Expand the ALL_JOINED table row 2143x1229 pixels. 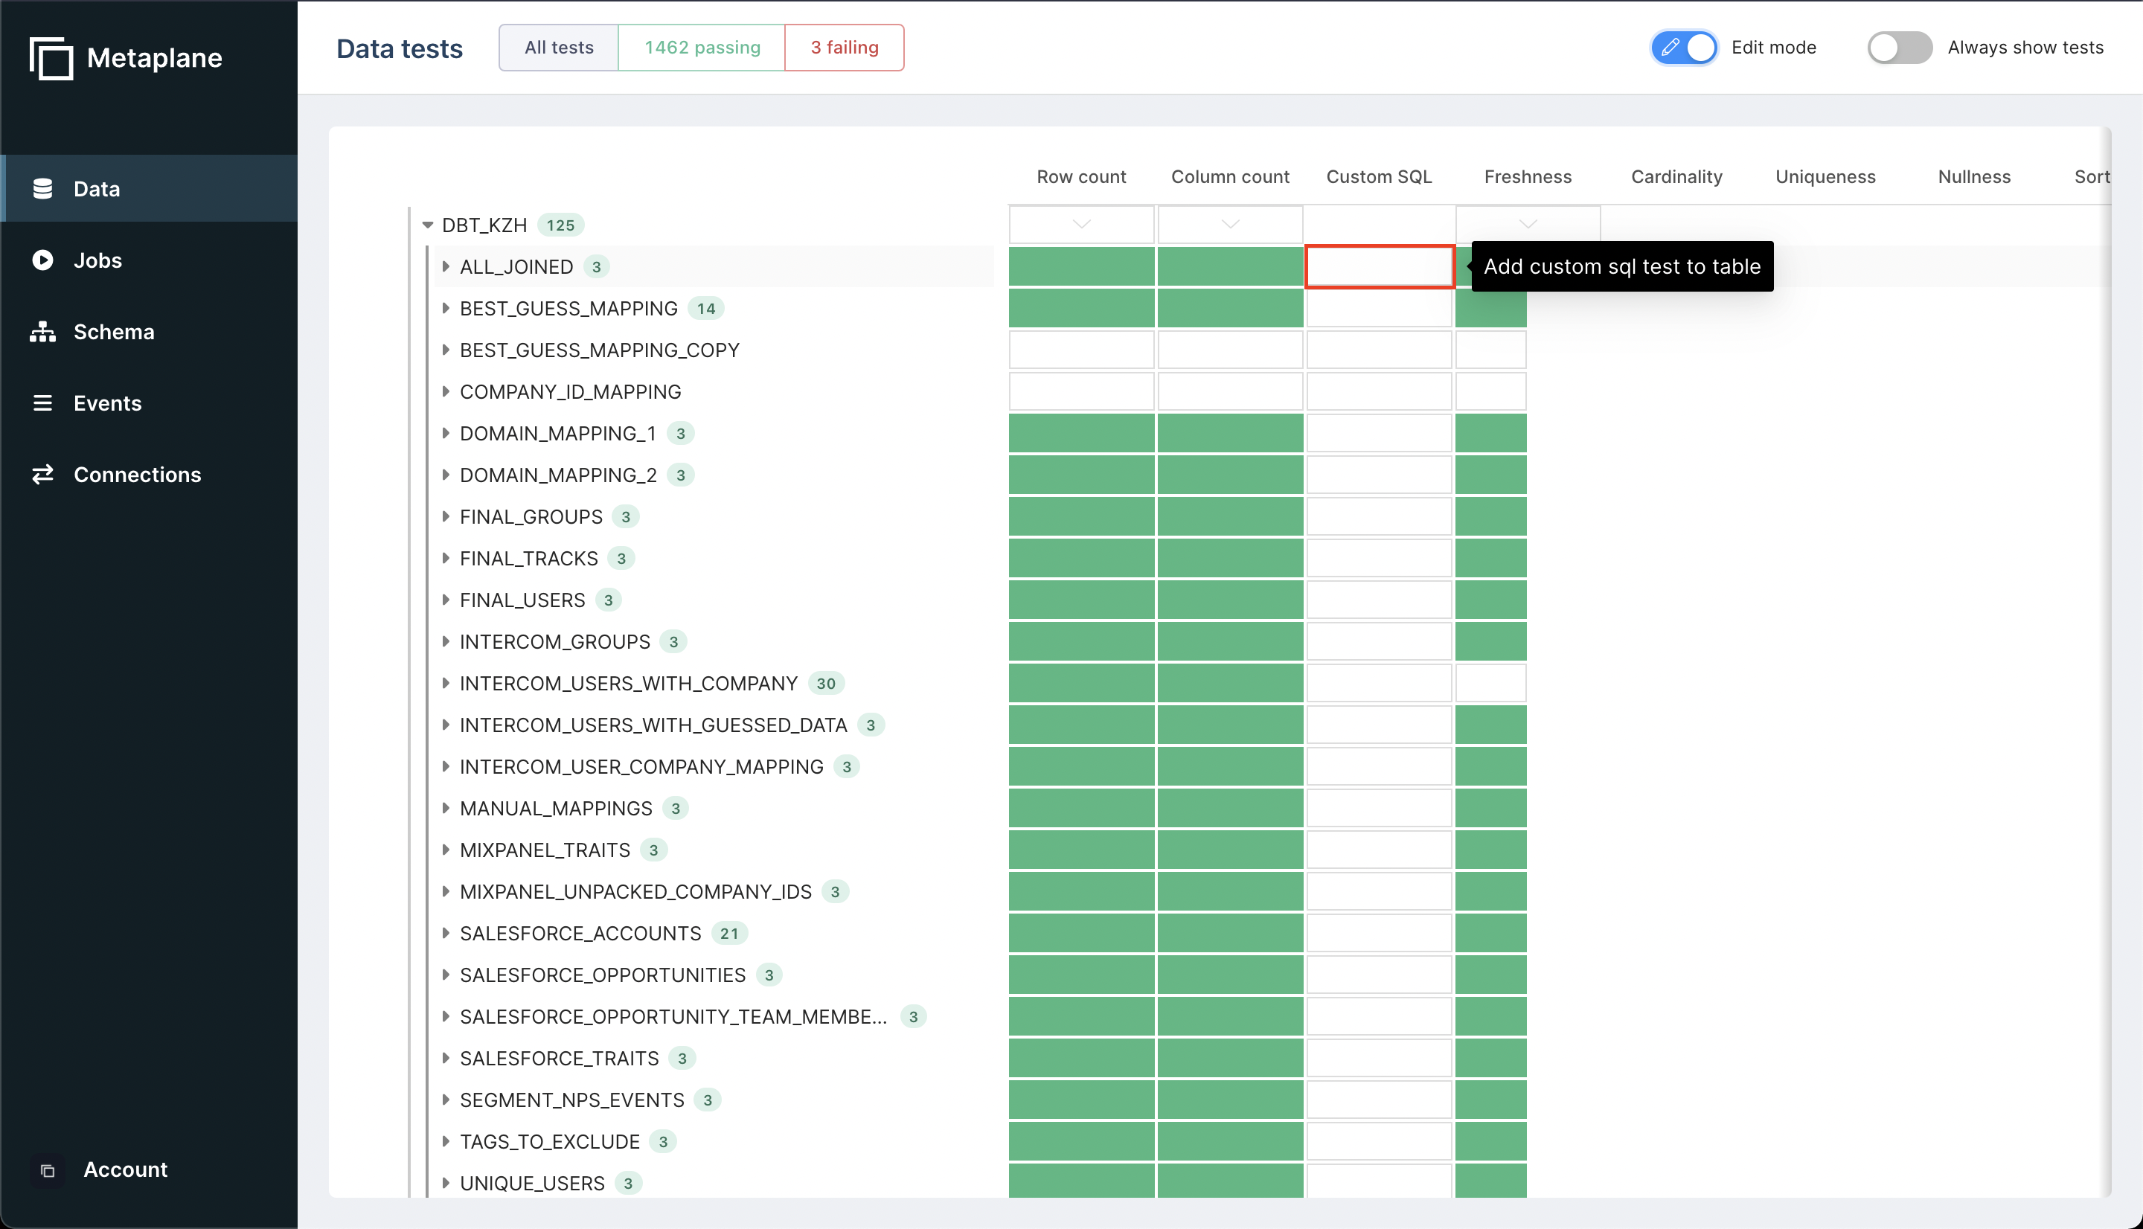click(446, 267)
